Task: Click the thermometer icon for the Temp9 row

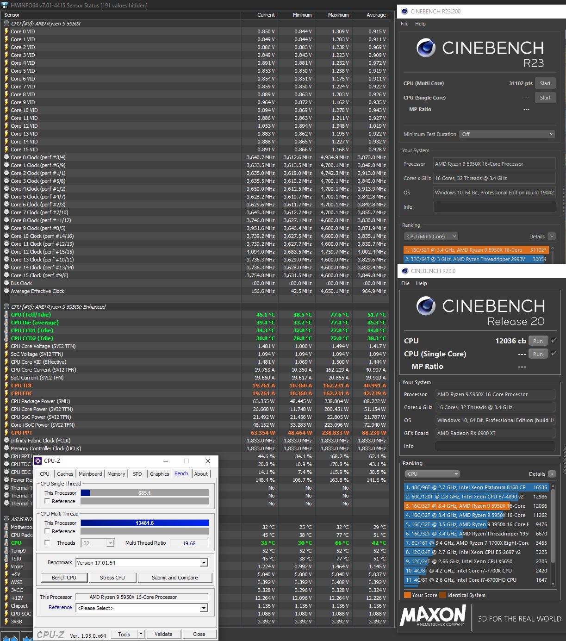Action: pos(6,551)
